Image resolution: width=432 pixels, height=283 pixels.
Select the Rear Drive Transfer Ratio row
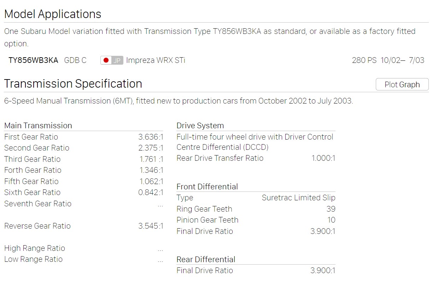tap(256, 158)
